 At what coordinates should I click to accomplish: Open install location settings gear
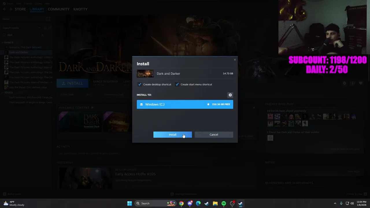coord(230,95)
